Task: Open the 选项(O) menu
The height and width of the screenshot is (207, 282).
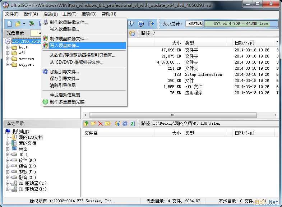Action: [89, 14]
